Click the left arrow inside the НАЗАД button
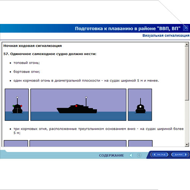Screen dimensions: 190x190 [x=154, y=155]
